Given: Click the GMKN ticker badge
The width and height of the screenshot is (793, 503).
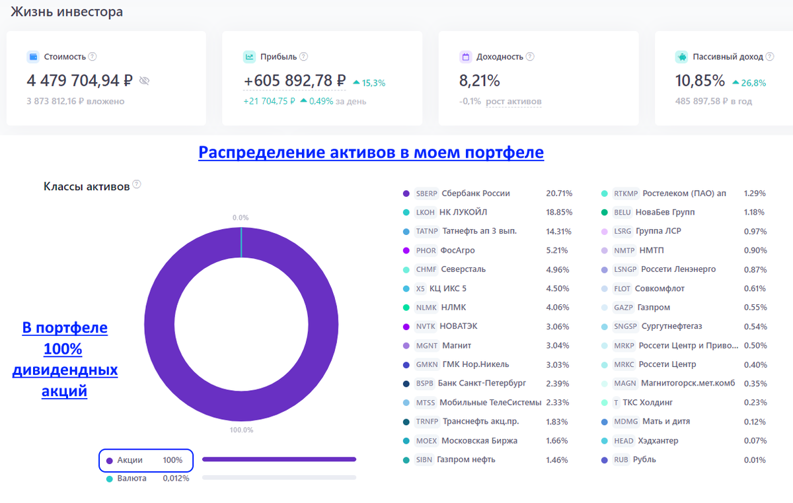Looking at the screenshot, I should pyautogui.click(x=427, y=364).
